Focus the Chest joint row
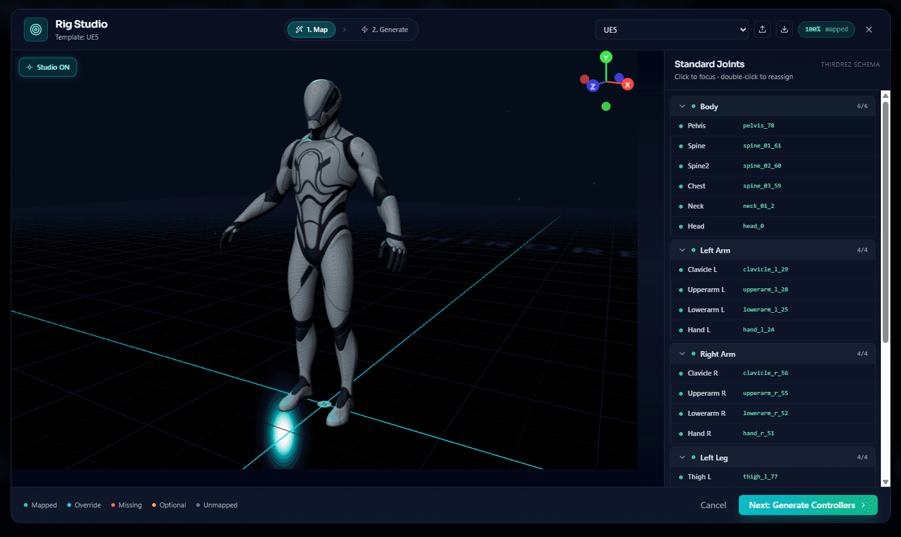 (x=773, y=186)
